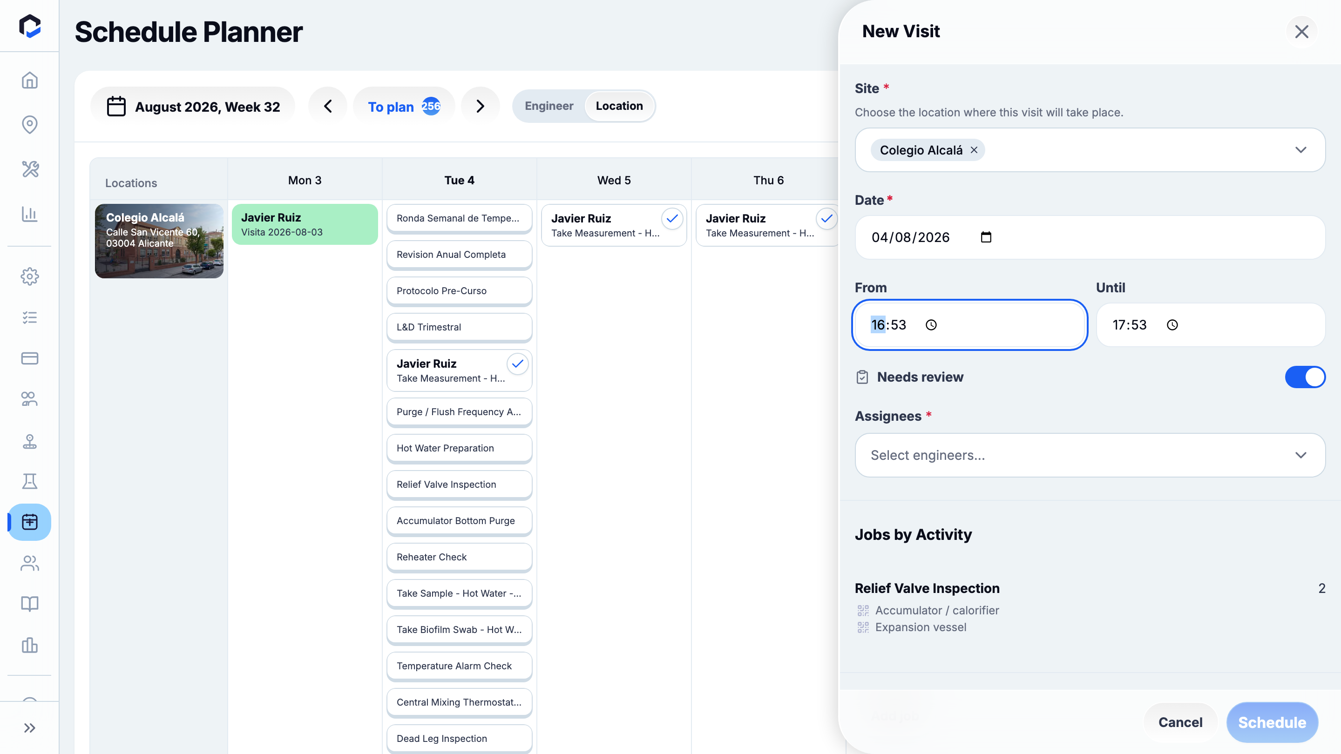This screenshot has width=1341, height=754.
Task: Click the Schedule button
Action: (x=1272, y=722)
